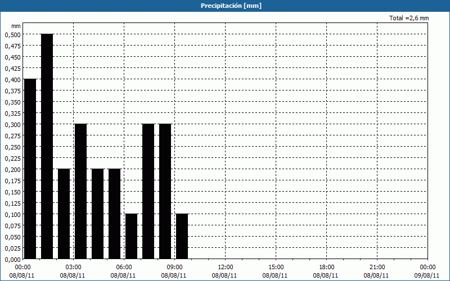Click the 00:00 09/08/11 time label

coord(427,271)
